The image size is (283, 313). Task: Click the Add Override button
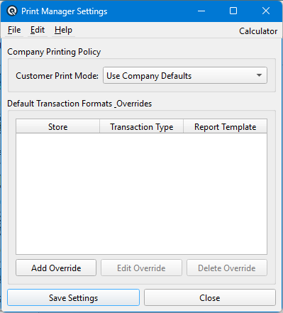(x=56, y=268)
